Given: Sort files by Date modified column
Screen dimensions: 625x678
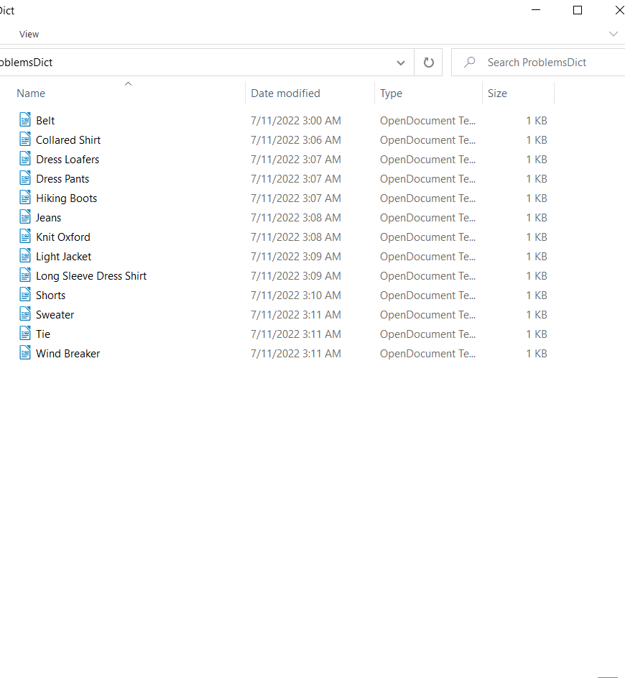Looking at the screenshot, I should pos(285,93).
